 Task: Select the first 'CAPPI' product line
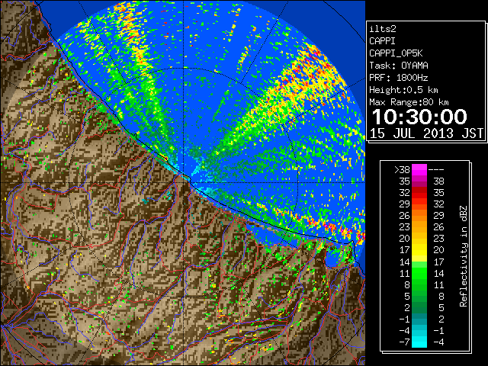pyautogui.click(x=382, y=41)
